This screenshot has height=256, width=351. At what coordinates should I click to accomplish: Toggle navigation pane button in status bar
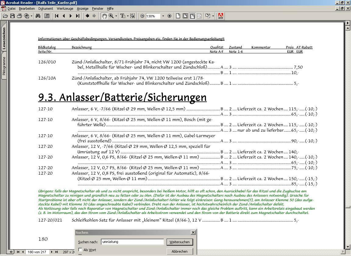[x=11, y=252]
